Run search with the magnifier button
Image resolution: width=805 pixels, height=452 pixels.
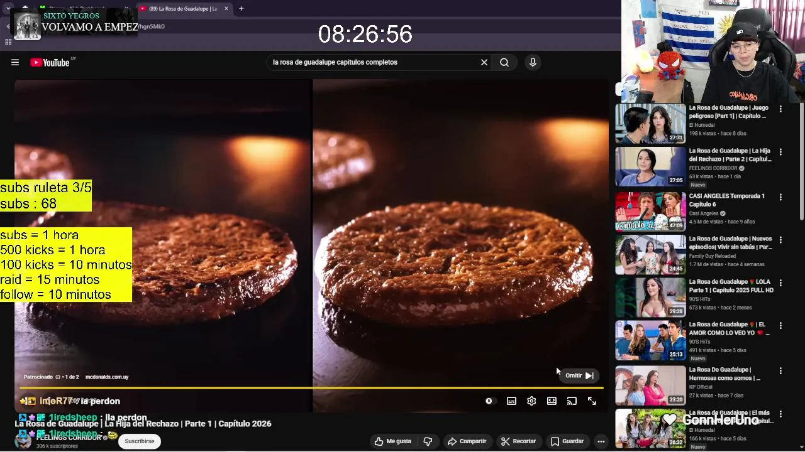[504, 62]
